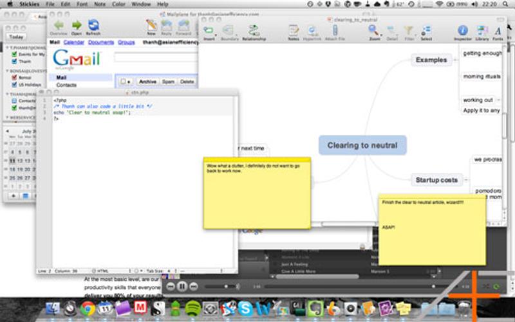Viewport: 515px width, 322px height.
Task: Open Skype from the Dock
Action: pyautogui.click(x=245, y=309)
